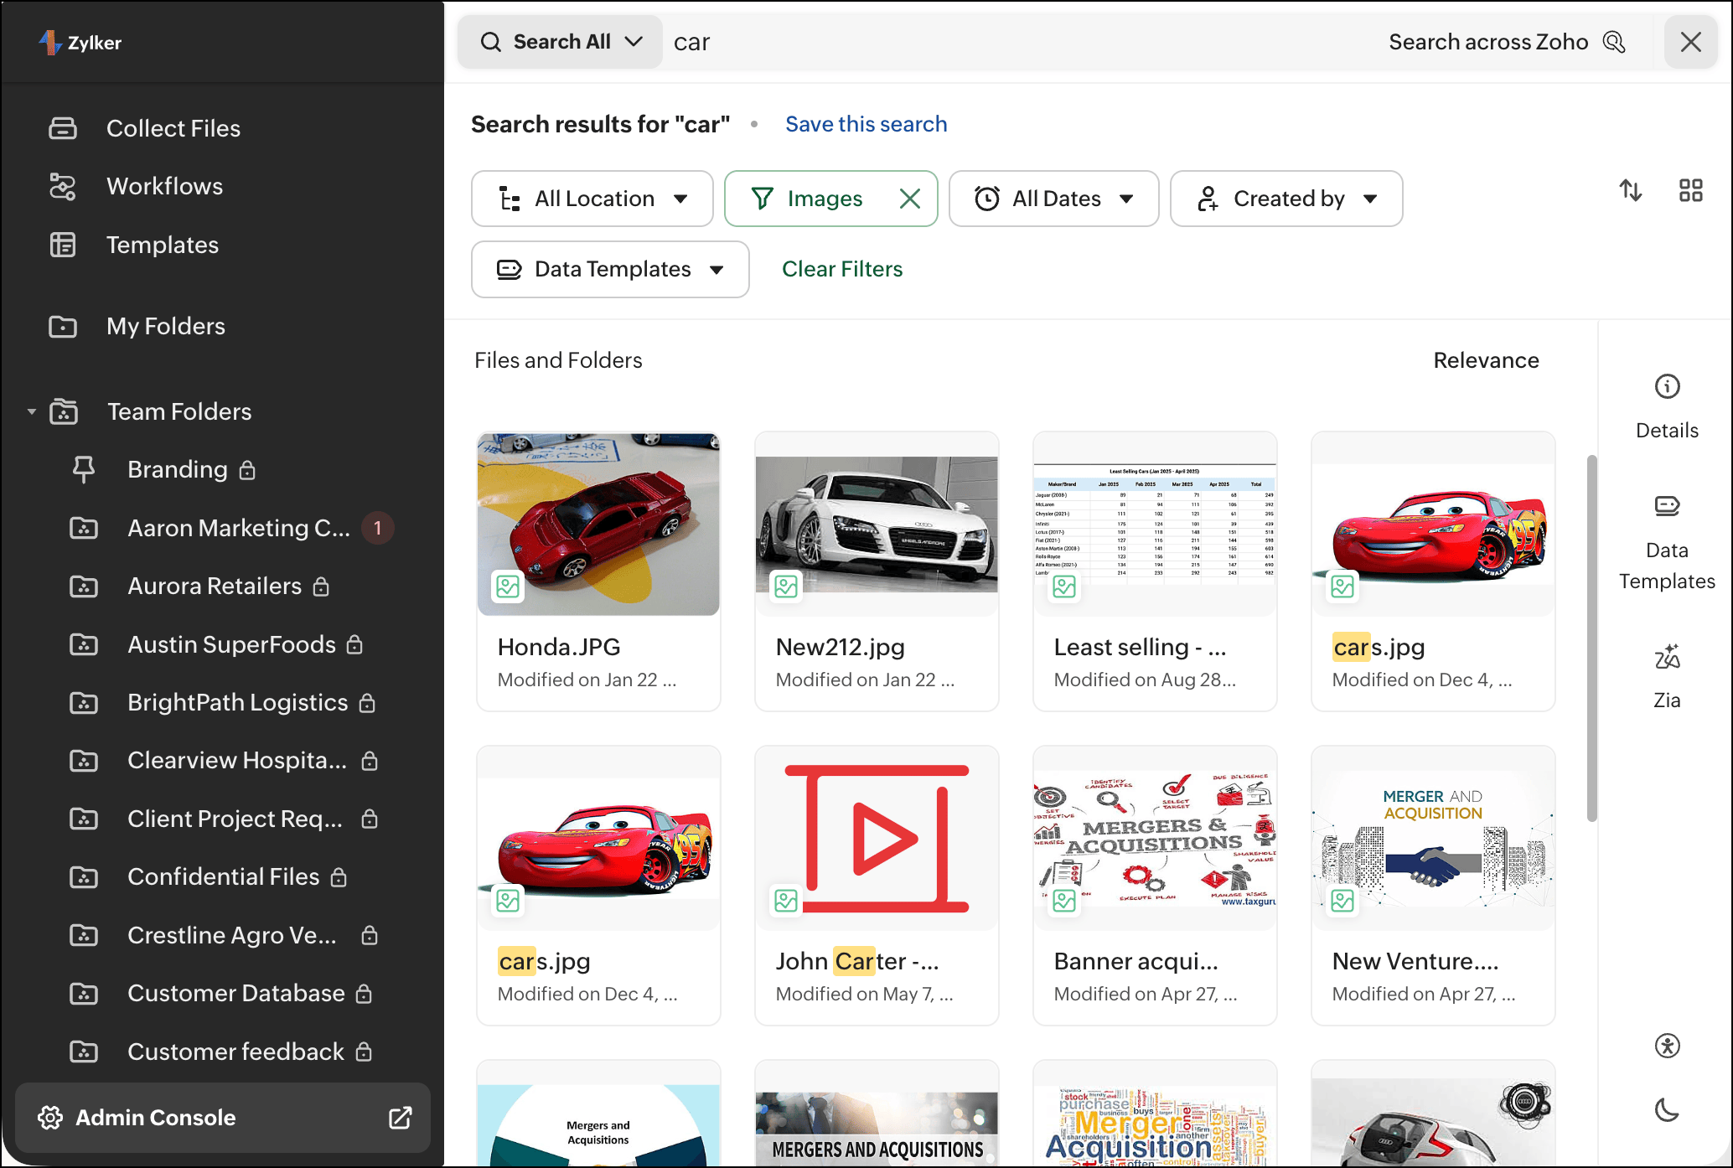The width and height of the screenshot is (1733, 1168).
Task: Click Search across Zoho
Action: click(x=1507, y=42)
